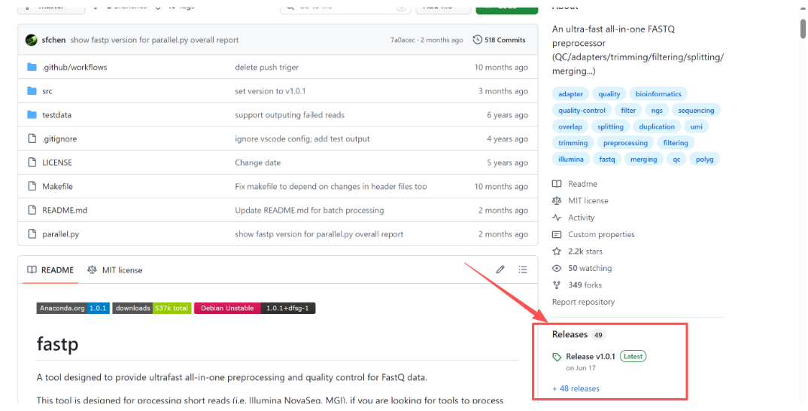
Task: Open 'delete push triger' commit
Action: click(267, 67)
